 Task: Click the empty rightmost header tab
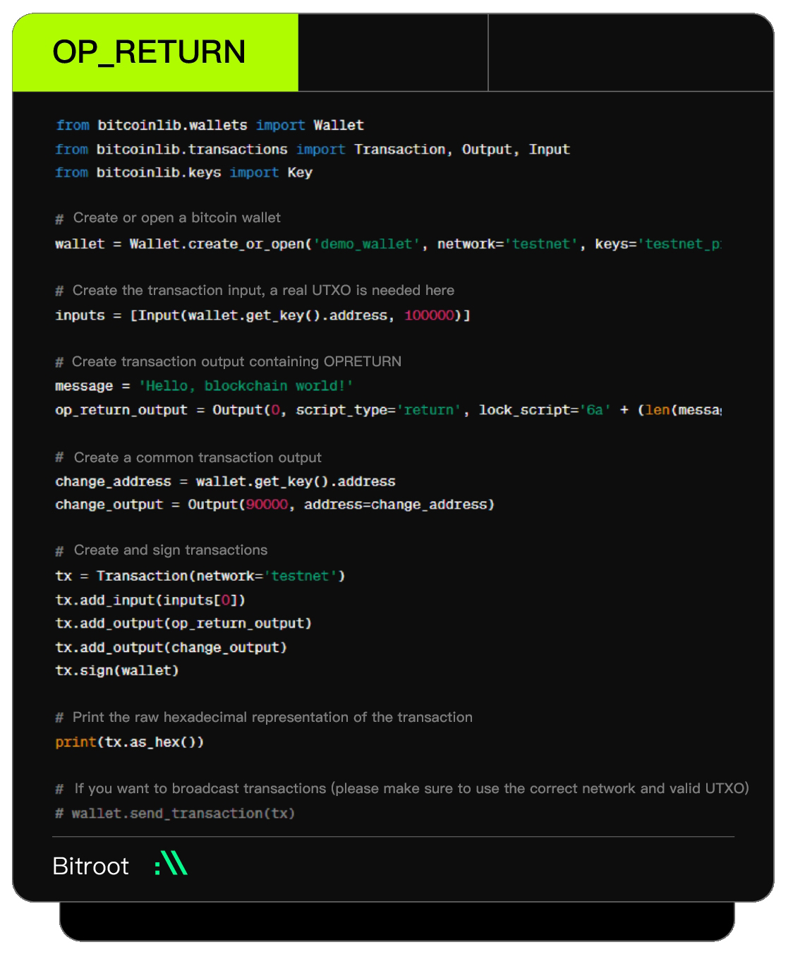click(630, 52)
